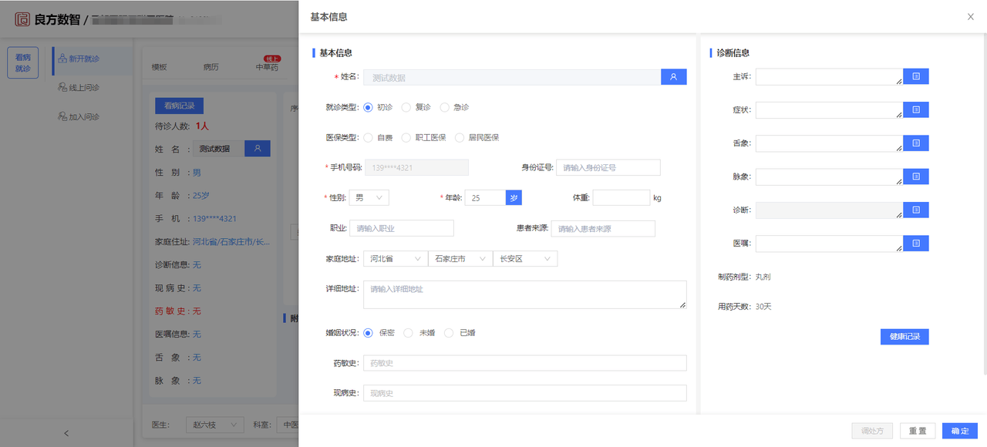Set marital status to 保密
This screenshot has height=447, width=987.
pyautogui.click(x=368, y=333)
